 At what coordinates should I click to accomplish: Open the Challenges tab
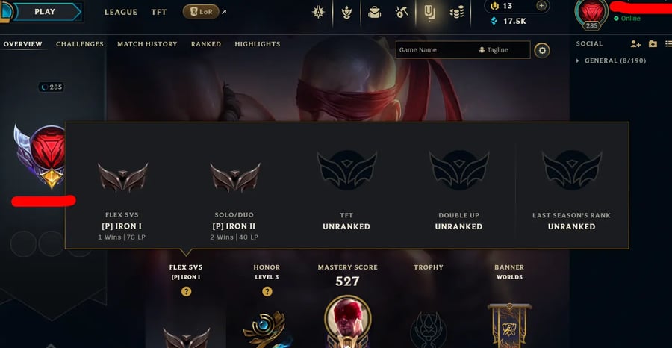[x=80, y=44]
